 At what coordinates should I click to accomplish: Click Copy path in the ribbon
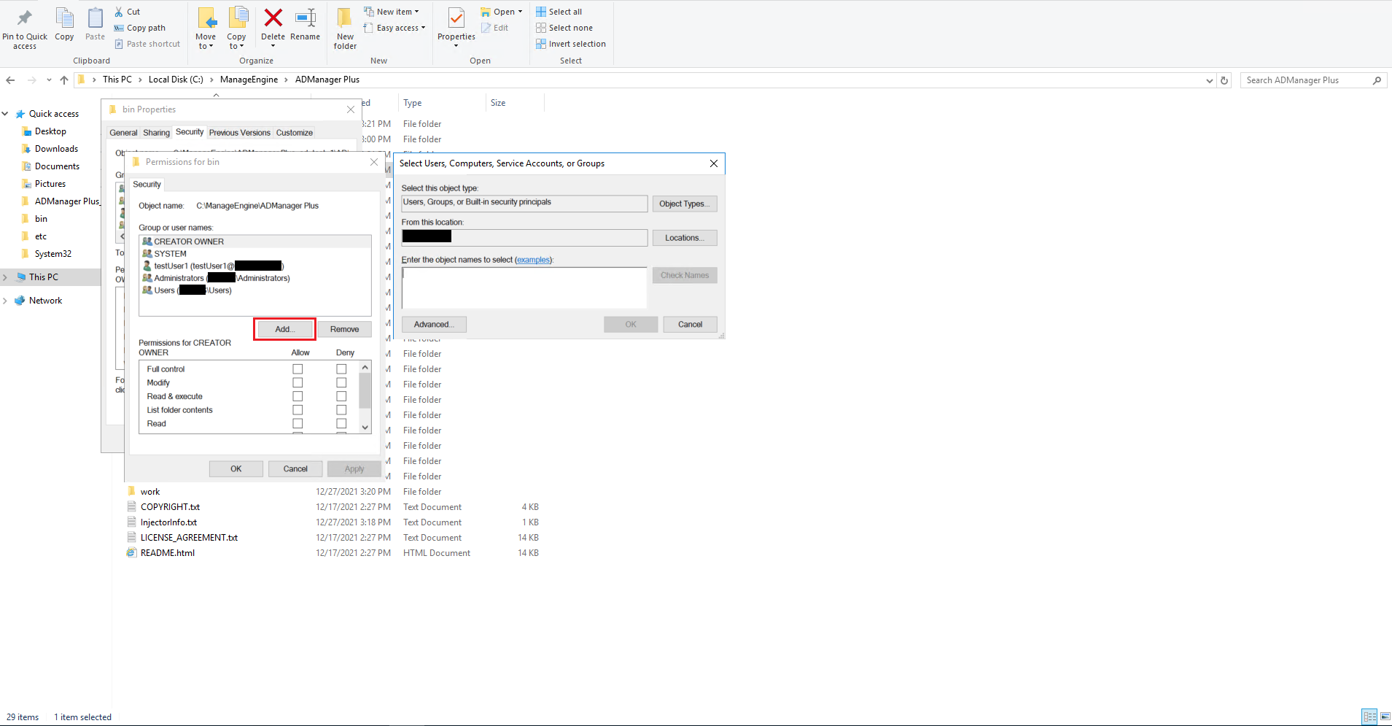(140, 28)
